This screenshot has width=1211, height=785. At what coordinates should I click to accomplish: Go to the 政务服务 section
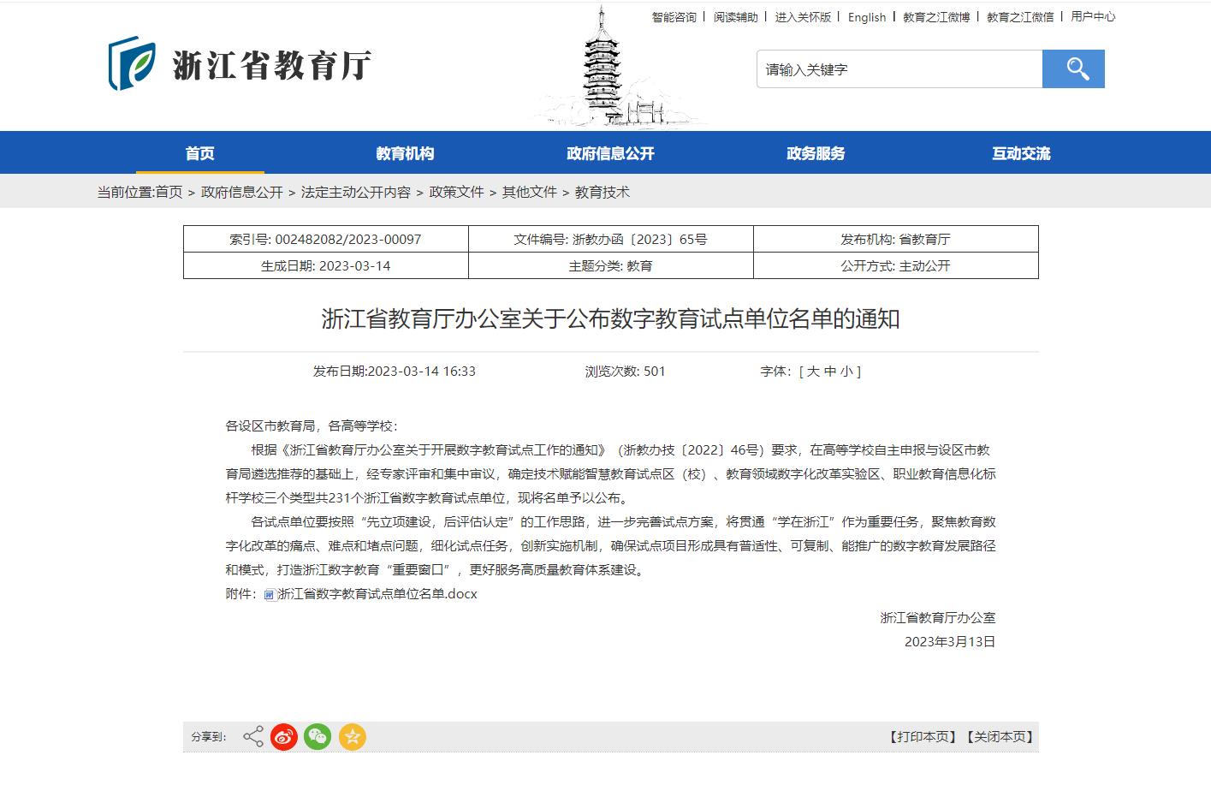point(816,153)
